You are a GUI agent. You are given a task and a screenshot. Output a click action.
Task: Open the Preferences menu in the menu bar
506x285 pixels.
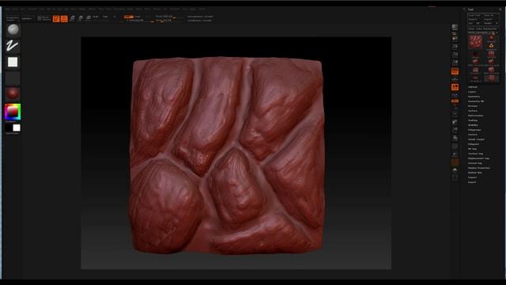pyautogui.click(x=119, y=9)
